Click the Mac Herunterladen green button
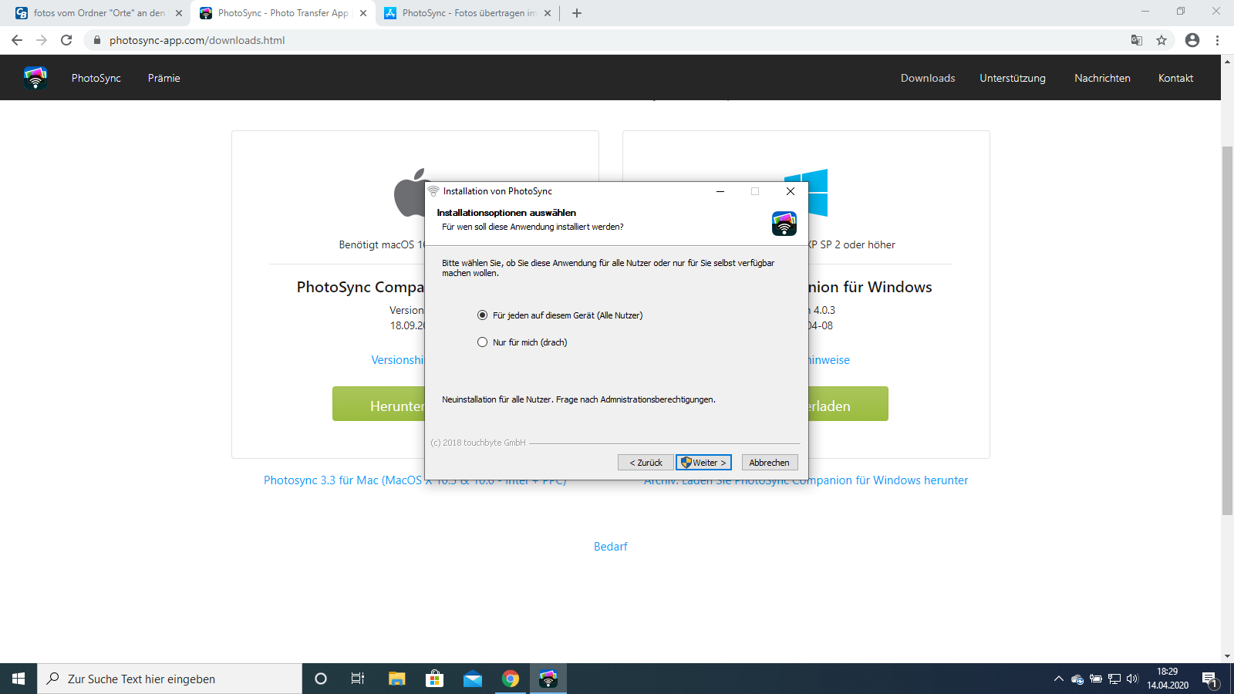 pos(379,404)
